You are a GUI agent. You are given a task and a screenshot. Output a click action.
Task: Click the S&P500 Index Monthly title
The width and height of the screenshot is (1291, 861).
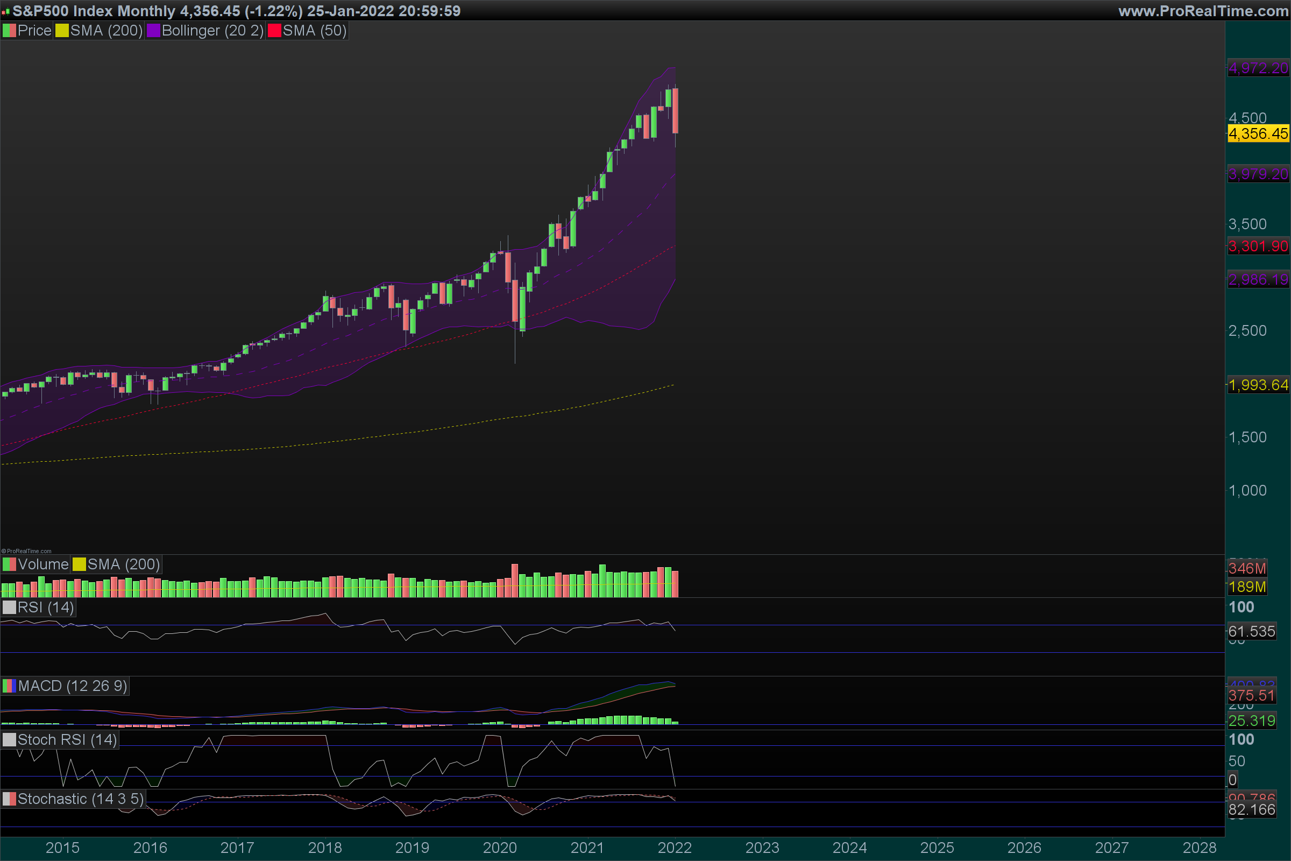[x=93, y=11]
